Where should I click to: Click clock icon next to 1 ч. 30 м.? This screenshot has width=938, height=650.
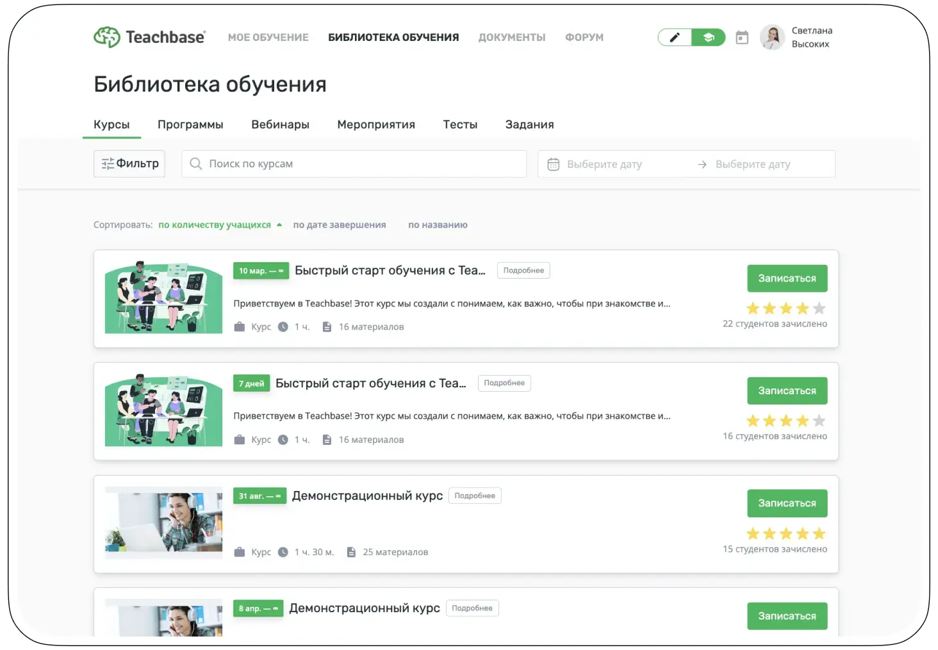(x=283, y=552)
